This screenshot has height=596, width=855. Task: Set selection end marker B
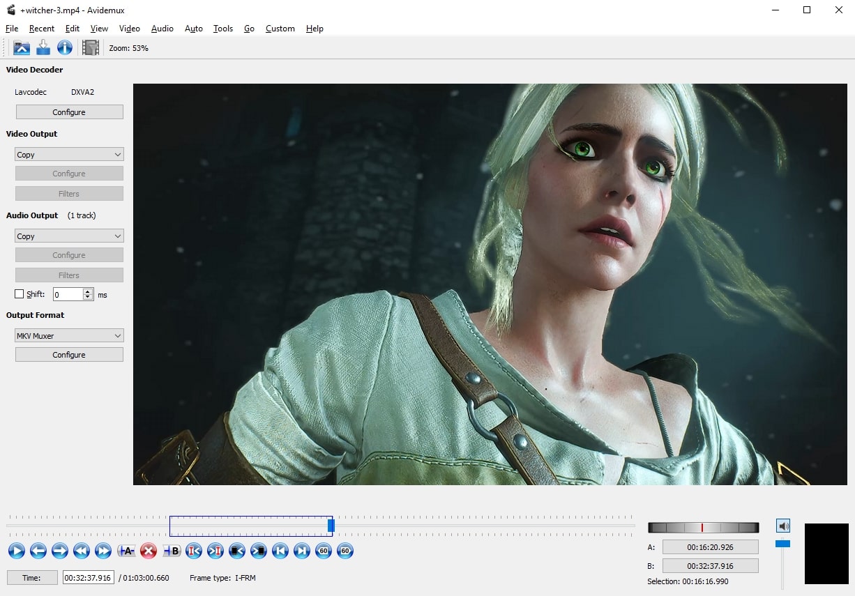(x=172, y=551)
